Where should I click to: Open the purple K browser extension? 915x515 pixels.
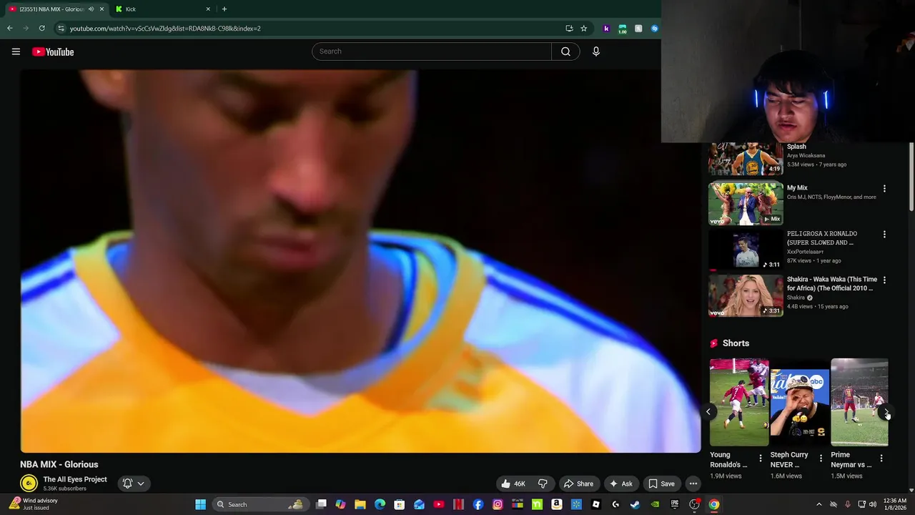pos(606,29)
